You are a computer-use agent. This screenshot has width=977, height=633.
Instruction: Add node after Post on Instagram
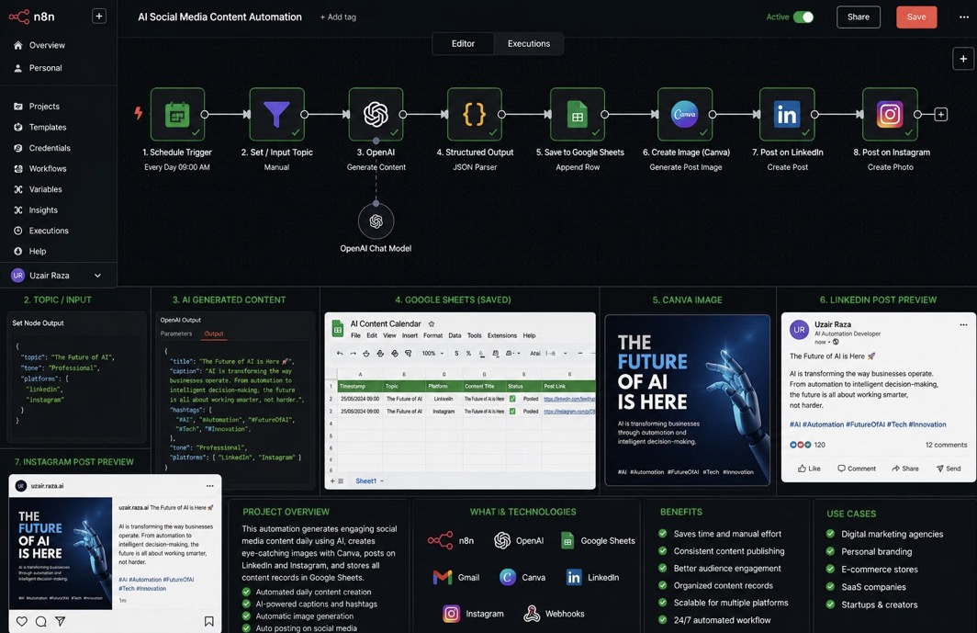(x=941, y=114)
